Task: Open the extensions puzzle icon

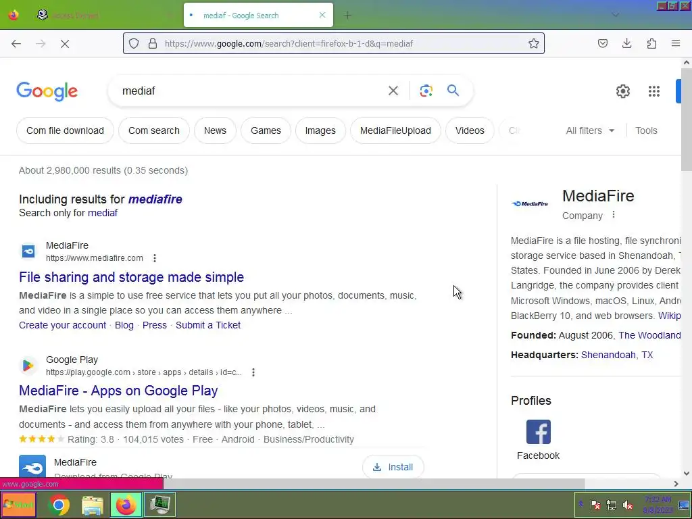Action: pyautogui.click(x=651, y=43)
